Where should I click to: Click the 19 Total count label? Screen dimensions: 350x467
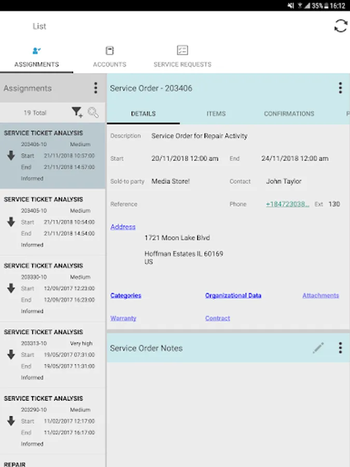[x=35, y=113]
